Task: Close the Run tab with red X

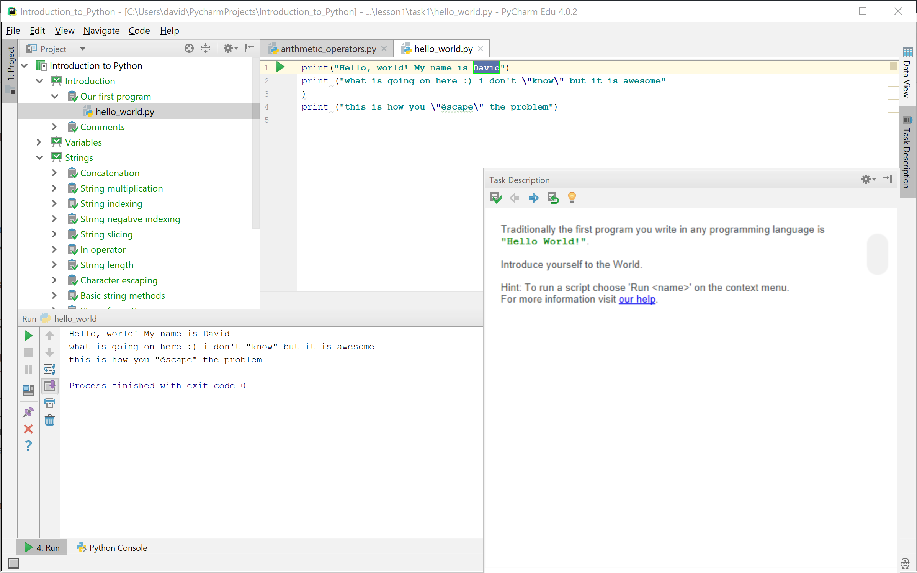Action: pyautogui.click(x=28, y=429)
